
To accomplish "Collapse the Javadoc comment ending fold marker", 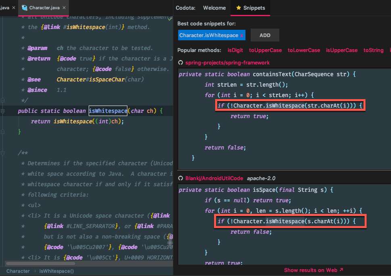I will tap(2, 100).
